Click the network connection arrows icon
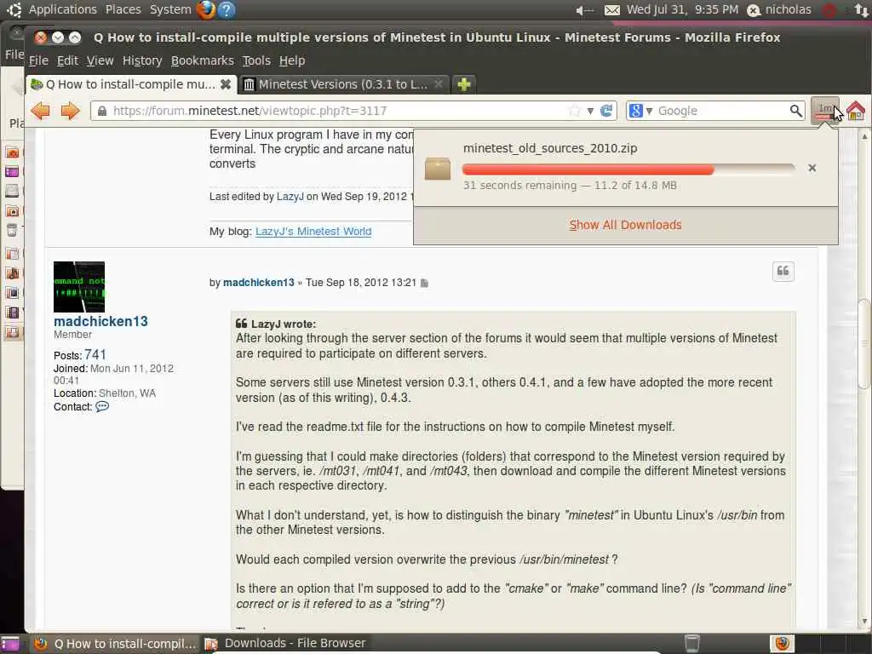The height and width of the screenshot is (654, 872). coord(862,10)
